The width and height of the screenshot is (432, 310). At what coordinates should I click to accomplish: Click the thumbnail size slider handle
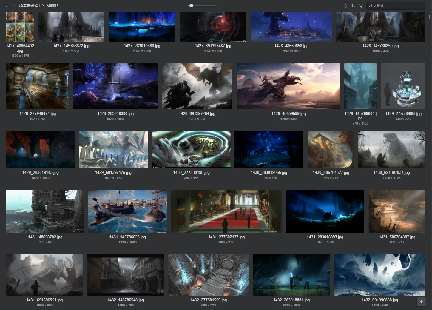(x=191, y=6)
